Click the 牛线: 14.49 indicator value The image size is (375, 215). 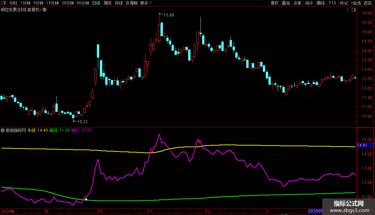(37, 130)
